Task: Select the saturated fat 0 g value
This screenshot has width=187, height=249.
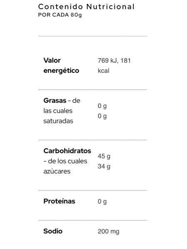Action: click(x=102, y=116)
